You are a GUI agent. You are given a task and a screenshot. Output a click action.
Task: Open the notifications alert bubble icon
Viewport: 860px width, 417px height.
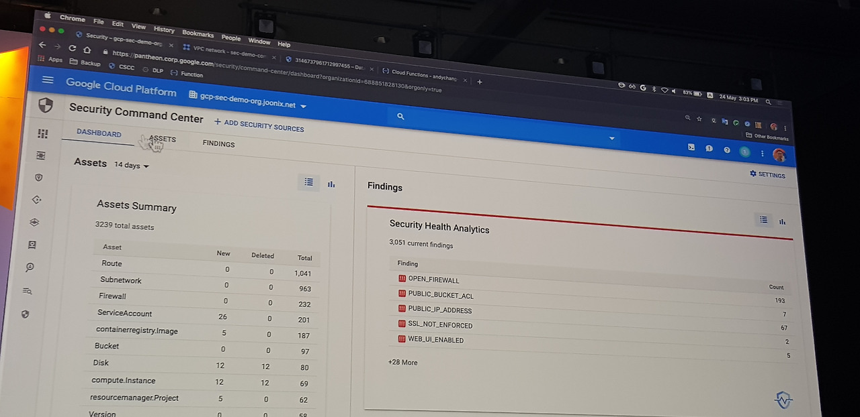point(709,148)
